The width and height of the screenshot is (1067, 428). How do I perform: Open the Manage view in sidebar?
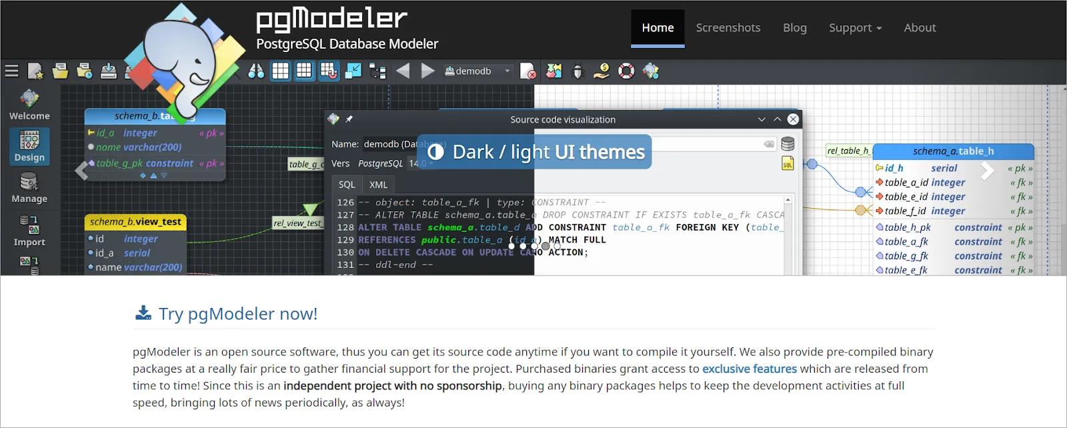29,188
